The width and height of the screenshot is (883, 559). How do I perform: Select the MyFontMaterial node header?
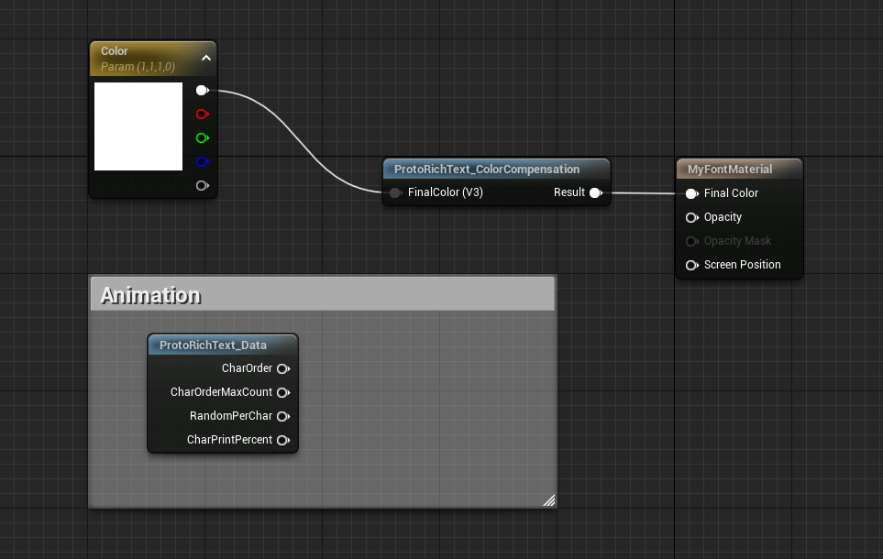pyautogui.click(x=730, y=170)
